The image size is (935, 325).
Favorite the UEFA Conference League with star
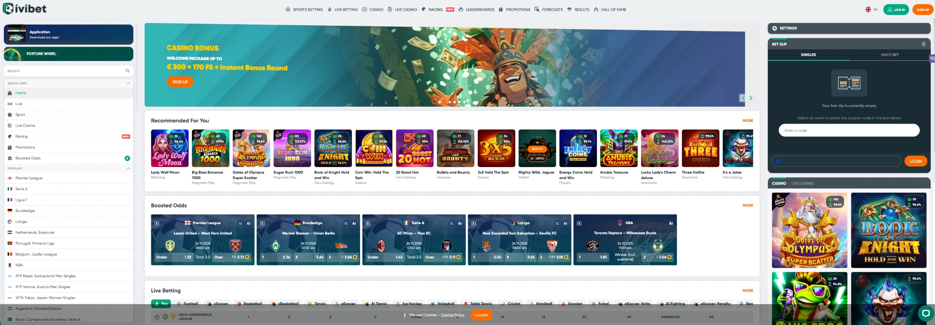coord(157,317)
